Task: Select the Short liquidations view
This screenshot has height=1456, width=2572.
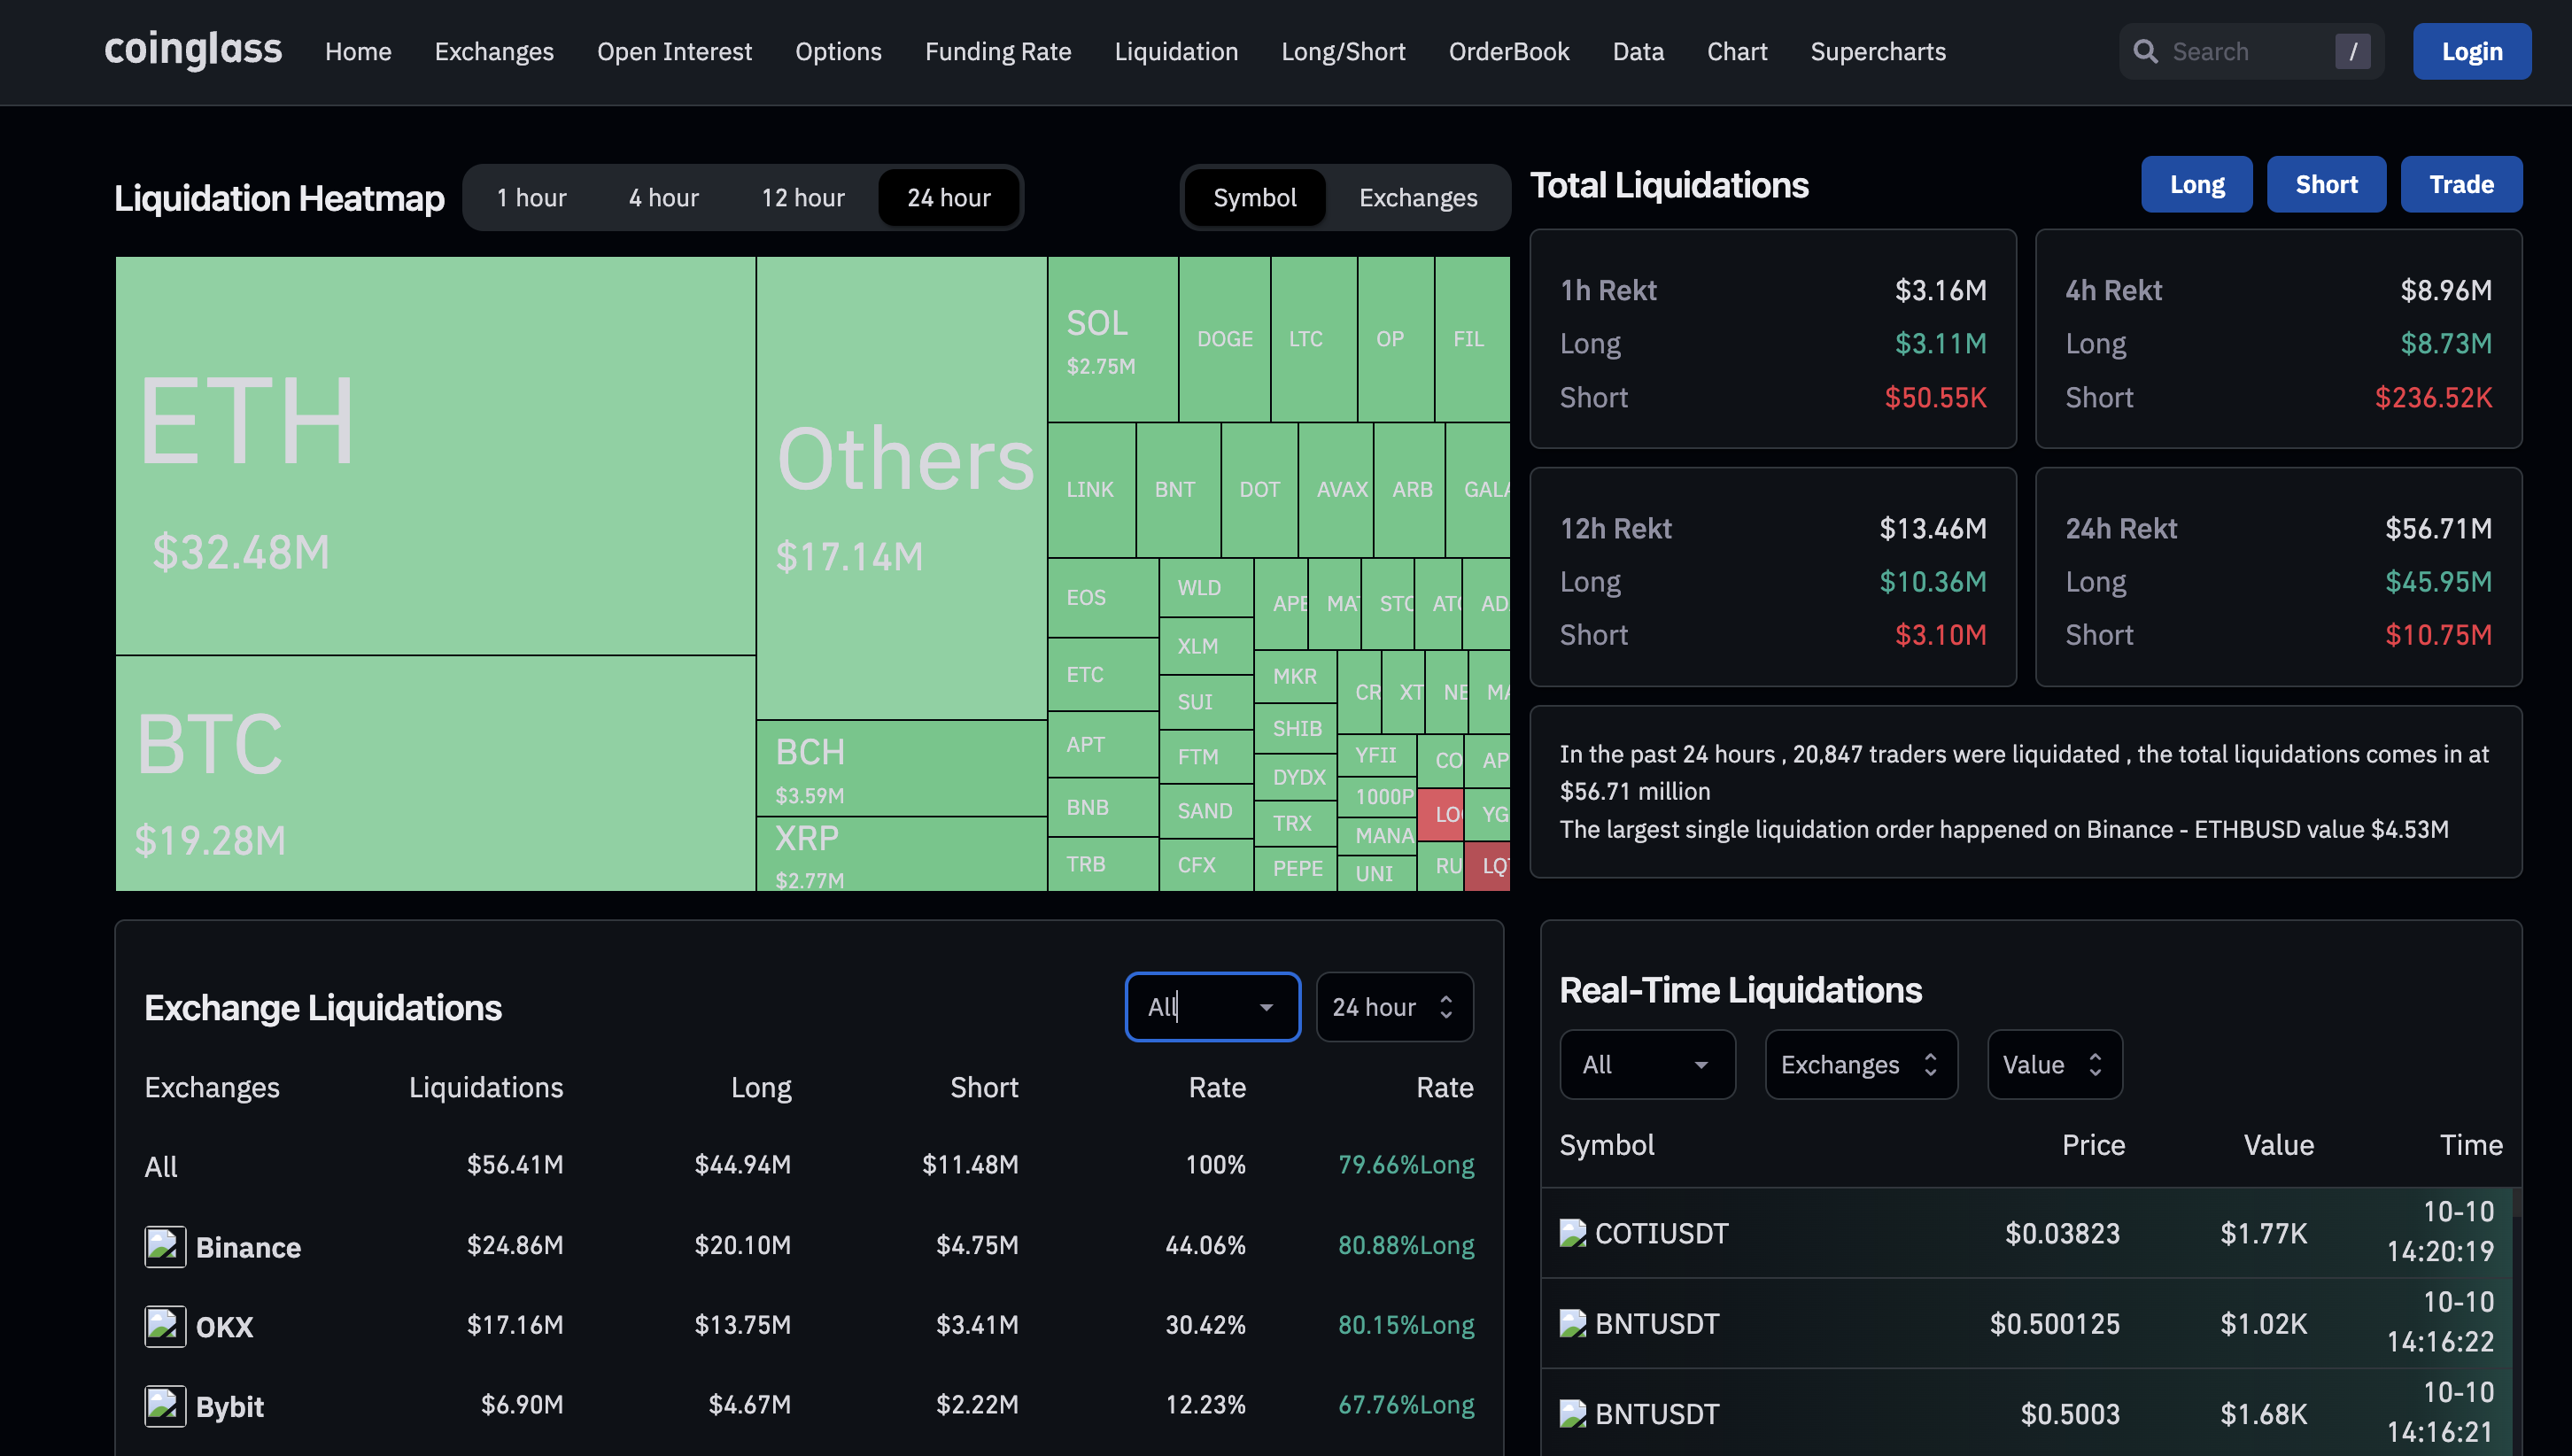Action: coord(2326,183)
